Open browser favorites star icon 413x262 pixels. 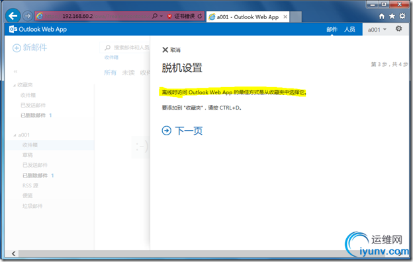click(392, 16)
